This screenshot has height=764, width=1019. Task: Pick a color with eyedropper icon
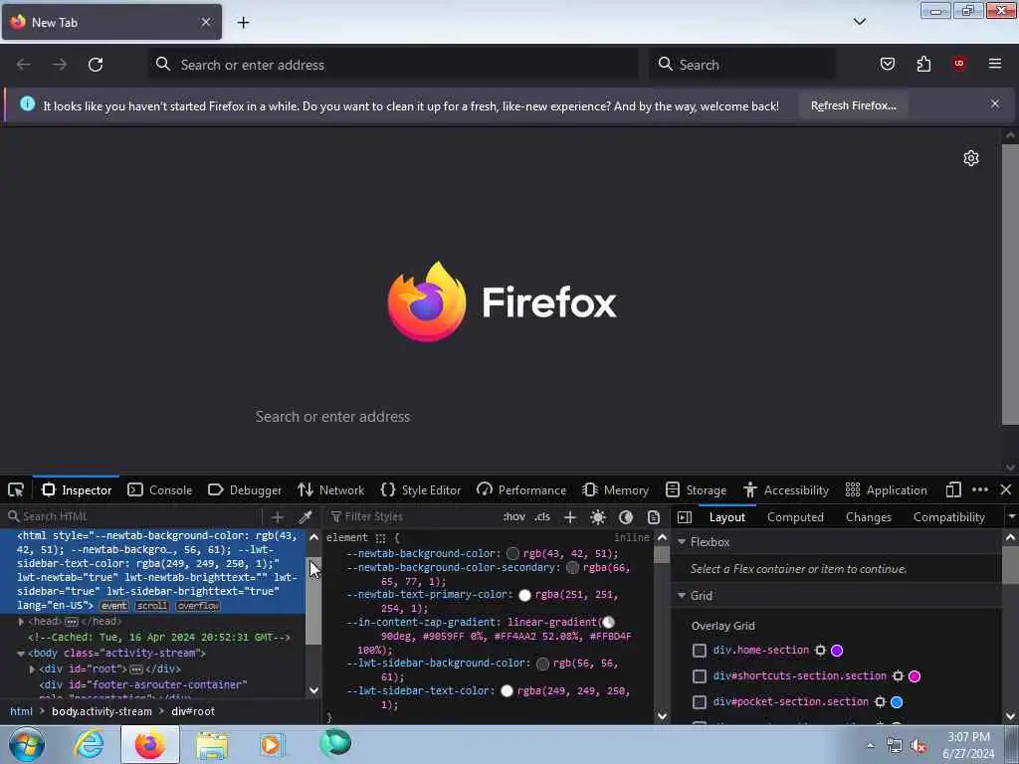305,517
